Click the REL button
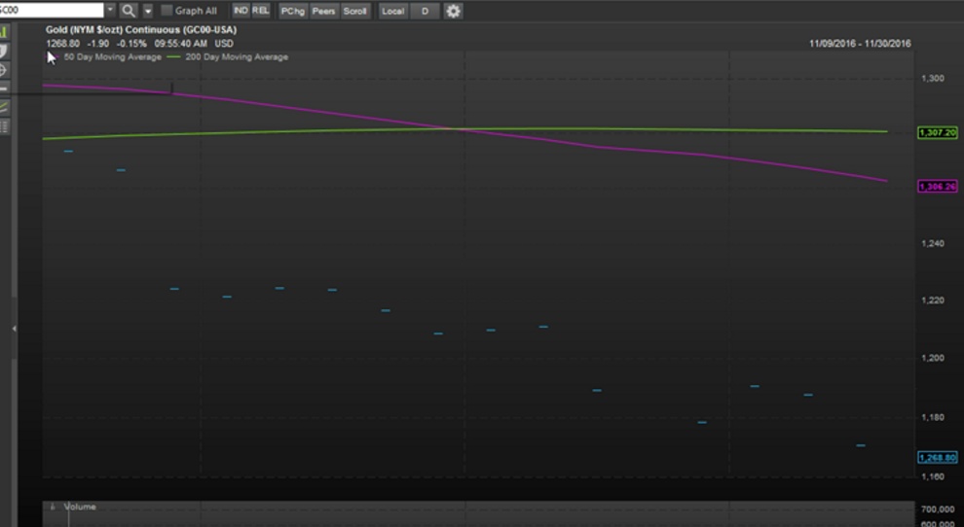This screenshot has width=964, height=527. coord(261,11)
